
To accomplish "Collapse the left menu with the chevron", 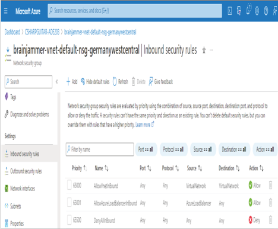I will pos(56,81).
